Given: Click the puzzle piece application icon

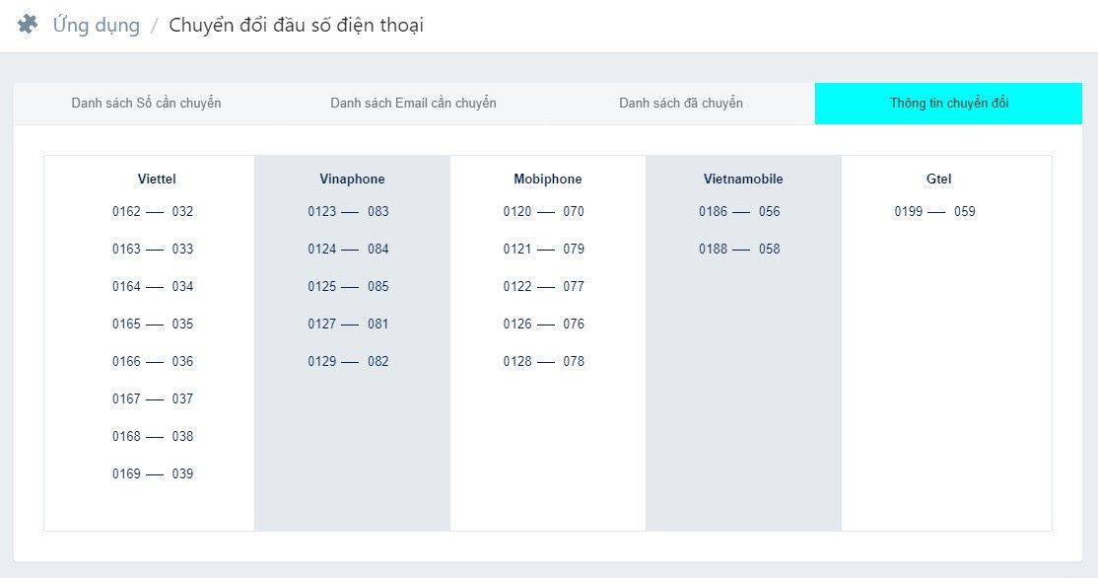Looking at the screenshot, I should [28, 25].
